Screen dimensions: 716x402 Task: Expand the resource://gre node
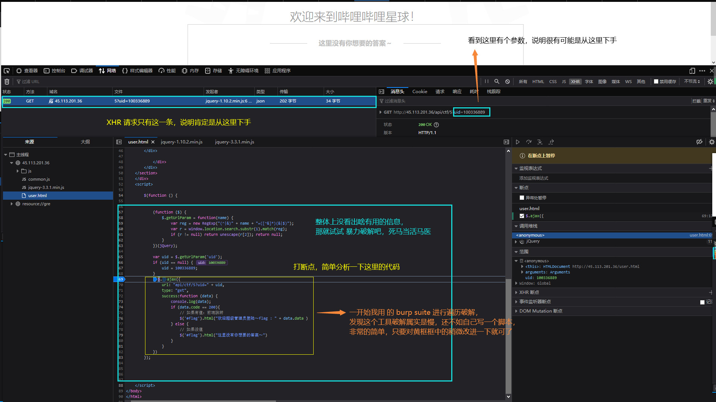tap(12, 204)
